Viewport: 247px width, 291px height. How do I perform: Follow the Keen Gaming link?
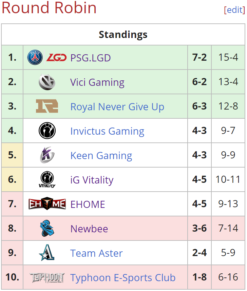pyautogui.click(x=101, y=156)
